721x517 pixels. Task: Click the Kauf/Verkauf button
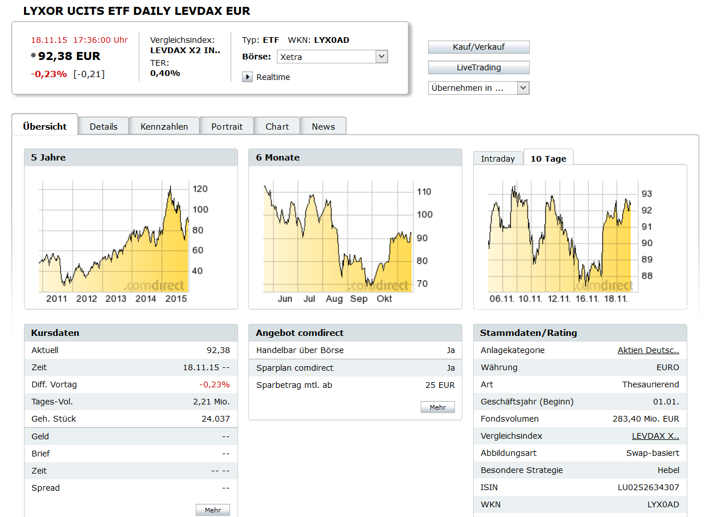pyautogui.click(x=479, y=47)
